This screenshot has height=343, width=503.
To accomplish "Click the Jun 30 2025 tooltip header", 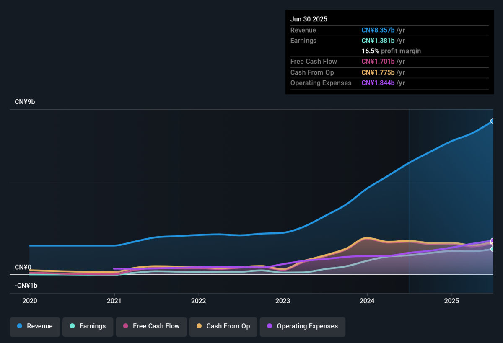I will point(309,19).
